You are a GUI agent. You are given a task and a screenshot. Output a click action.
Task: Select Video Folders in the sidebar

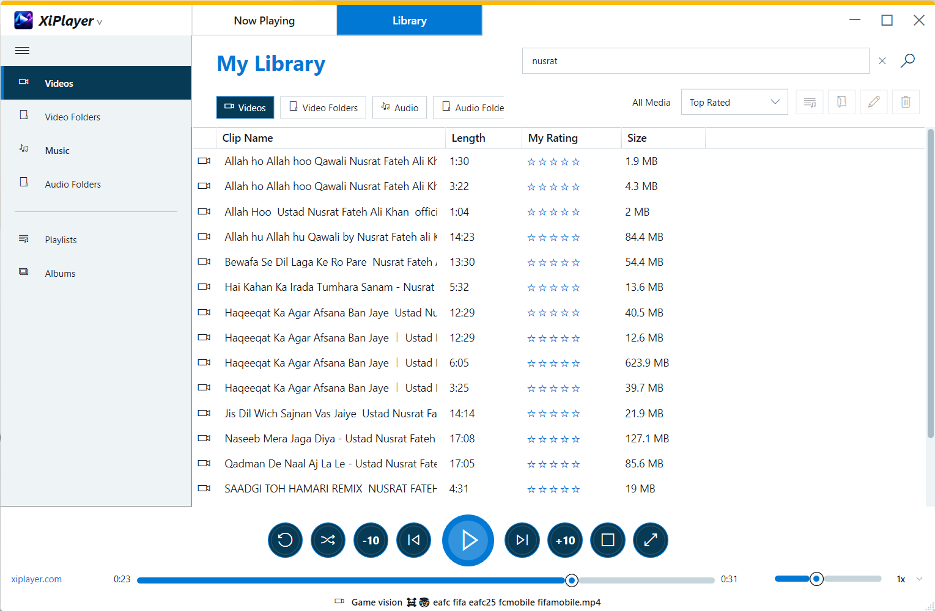click(x=96, y=117)
